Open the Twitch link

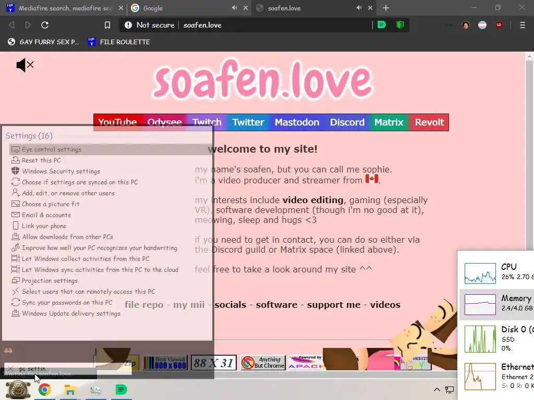pos(207,122)
